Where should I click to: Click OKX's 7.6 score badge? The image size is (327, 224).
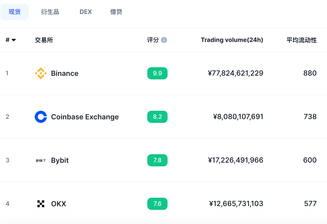pos(157,204)
